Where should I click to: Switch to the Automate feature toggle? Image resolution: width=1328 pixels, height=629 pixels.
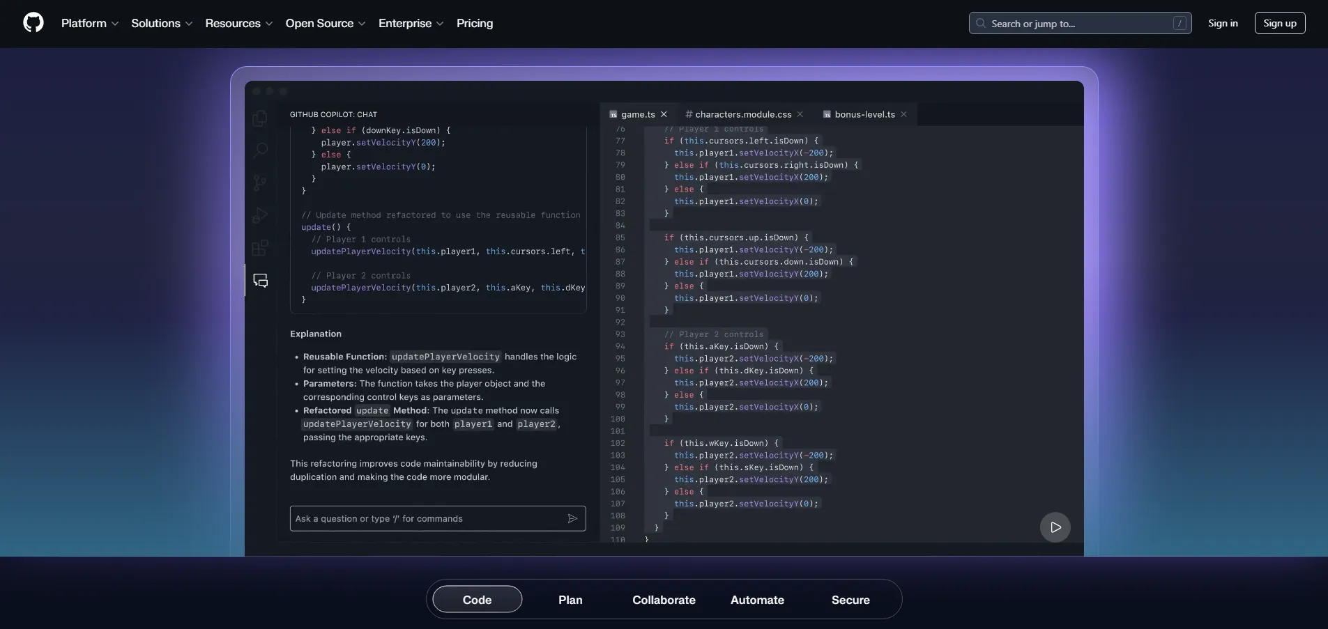click(x=758, y=600)
